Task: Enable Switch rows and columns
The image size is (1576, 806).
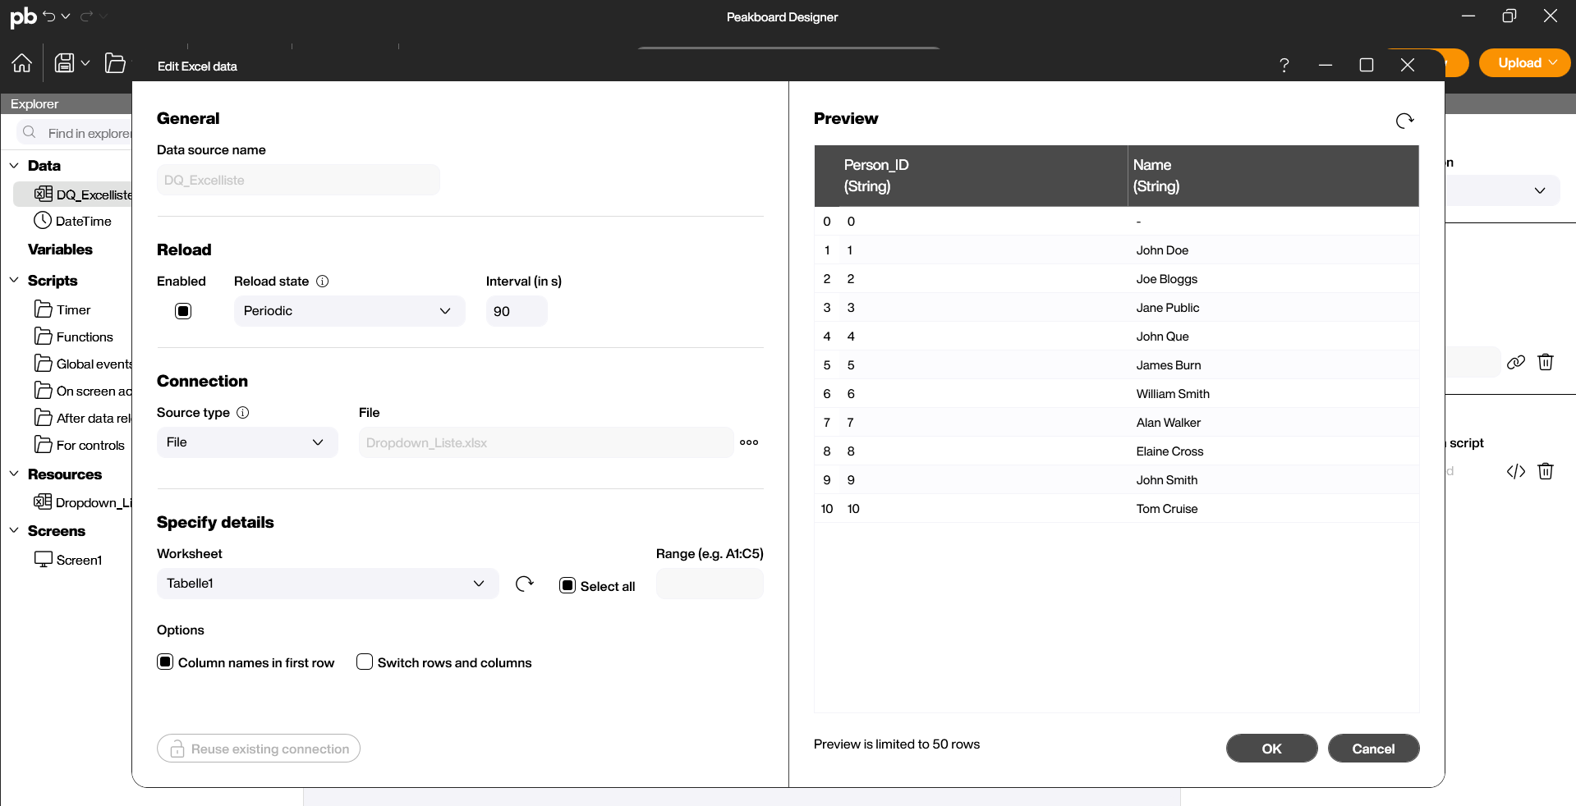Action: [x=365, y=662]
